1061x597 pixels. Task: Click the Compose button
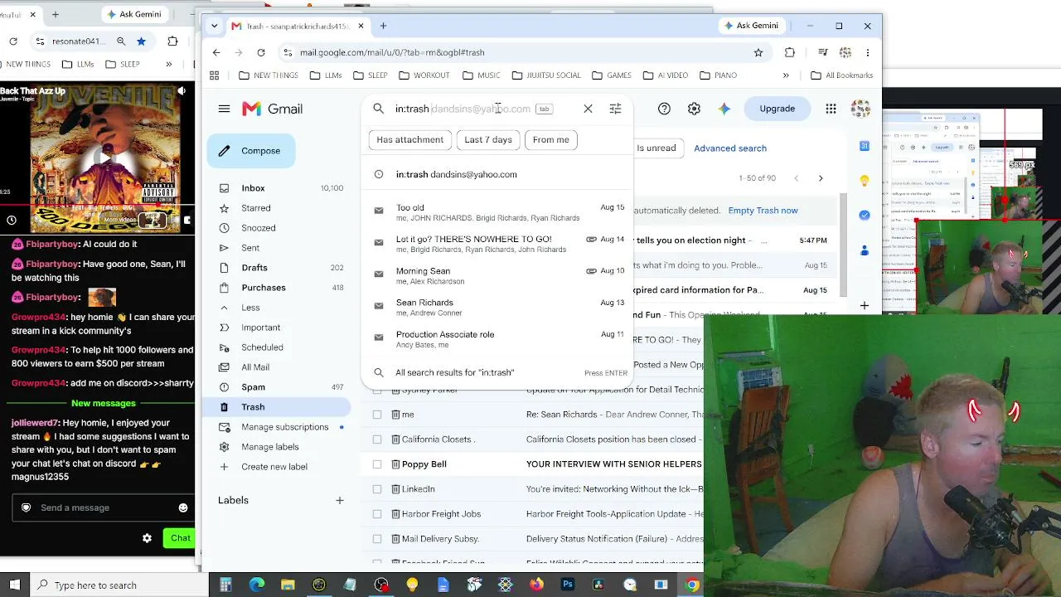tap(250, 151)
